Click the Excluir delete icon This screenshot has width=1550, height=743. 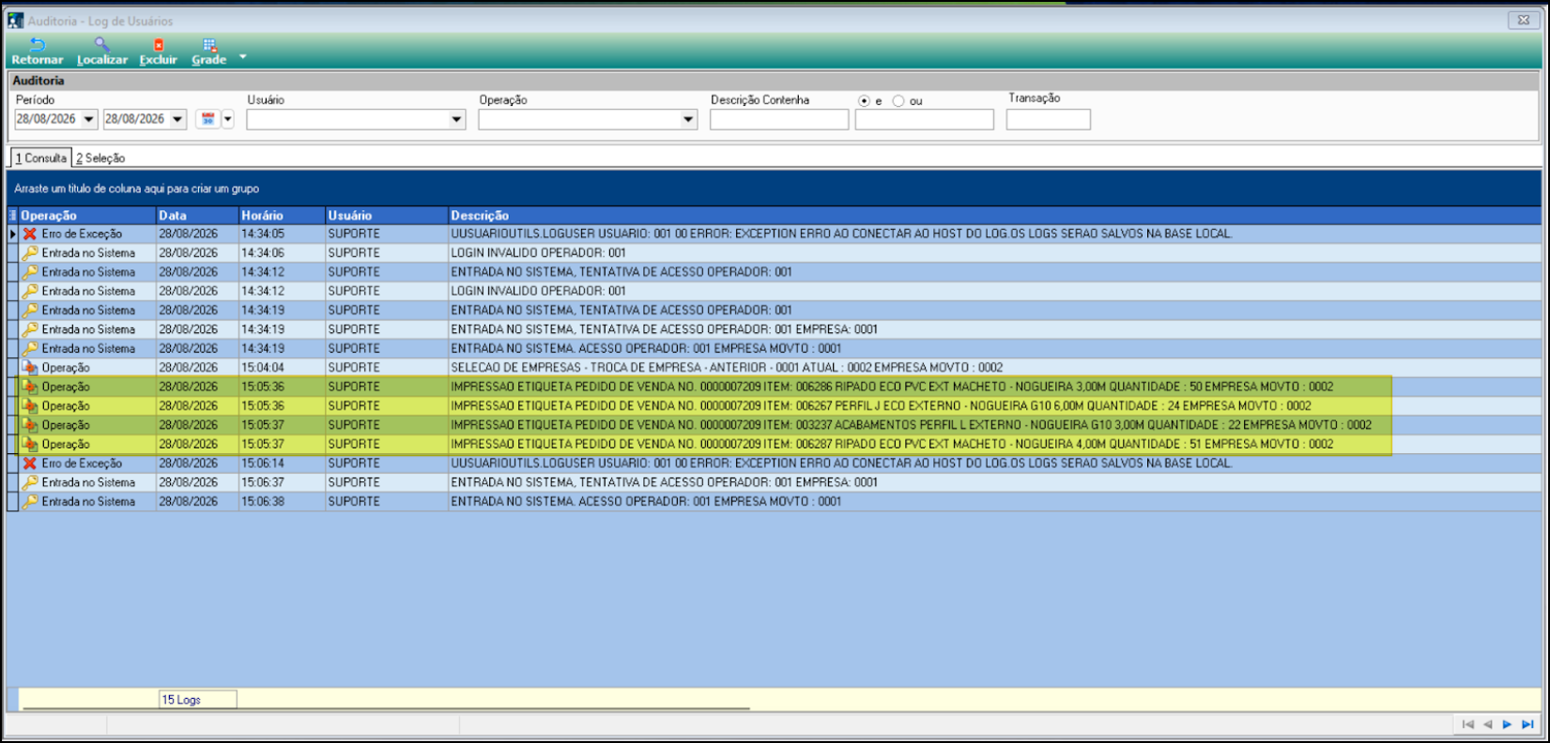click(x=159, y=45)
